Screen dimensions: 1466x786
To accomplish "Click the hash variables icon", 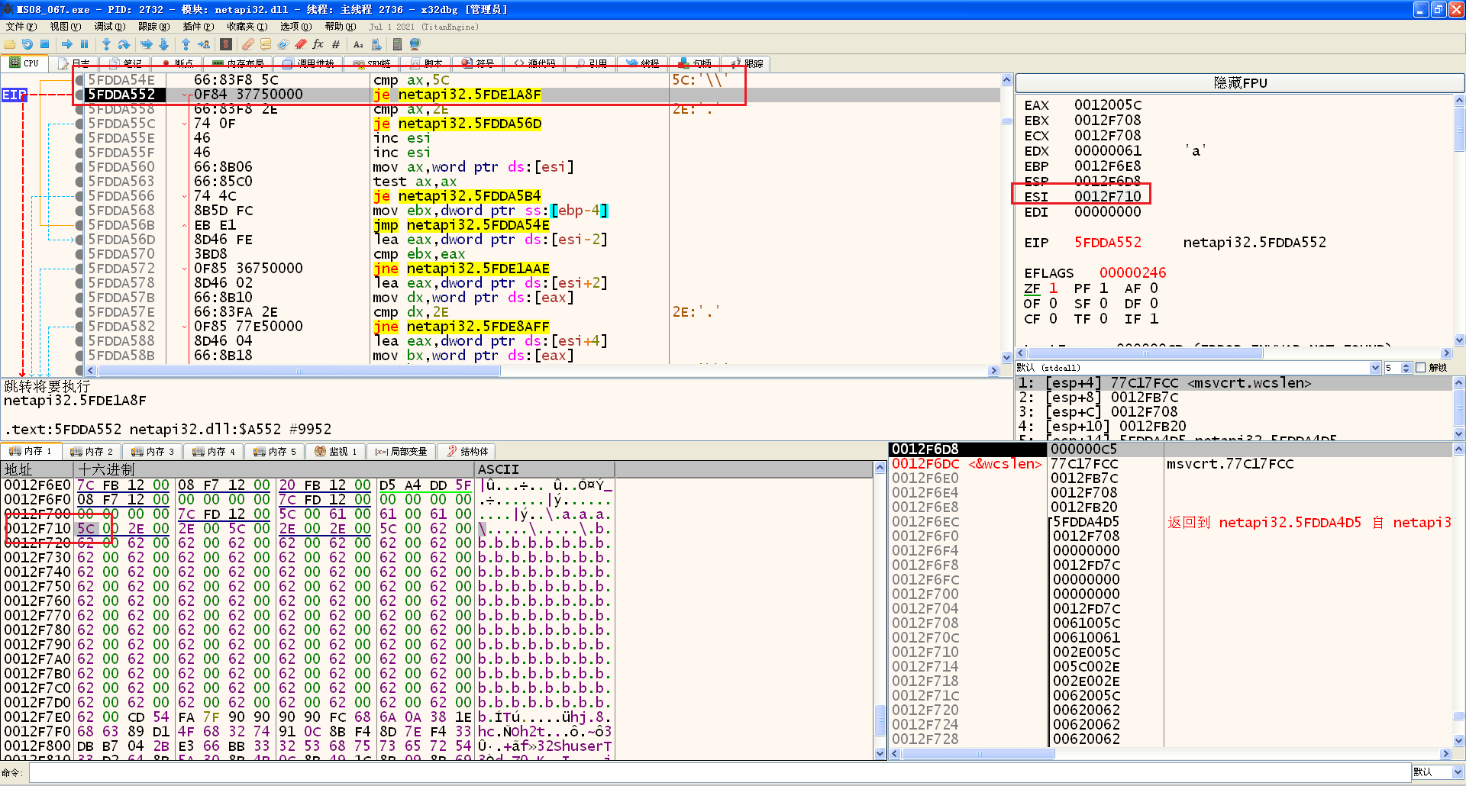I will 336,44.
